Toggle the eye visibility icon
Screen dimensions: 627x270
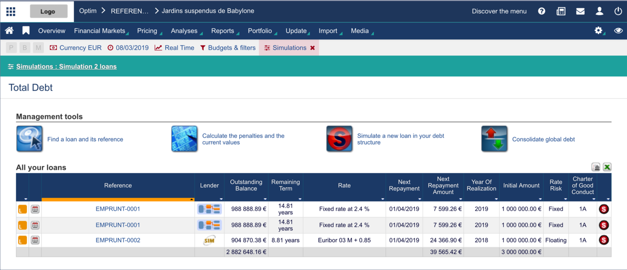pyautogui.click(x=618, y=31)
